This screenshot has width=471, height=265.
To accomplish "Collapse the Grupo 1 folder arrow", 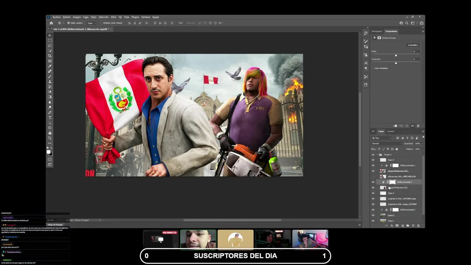I will click(x=377, y=155).
